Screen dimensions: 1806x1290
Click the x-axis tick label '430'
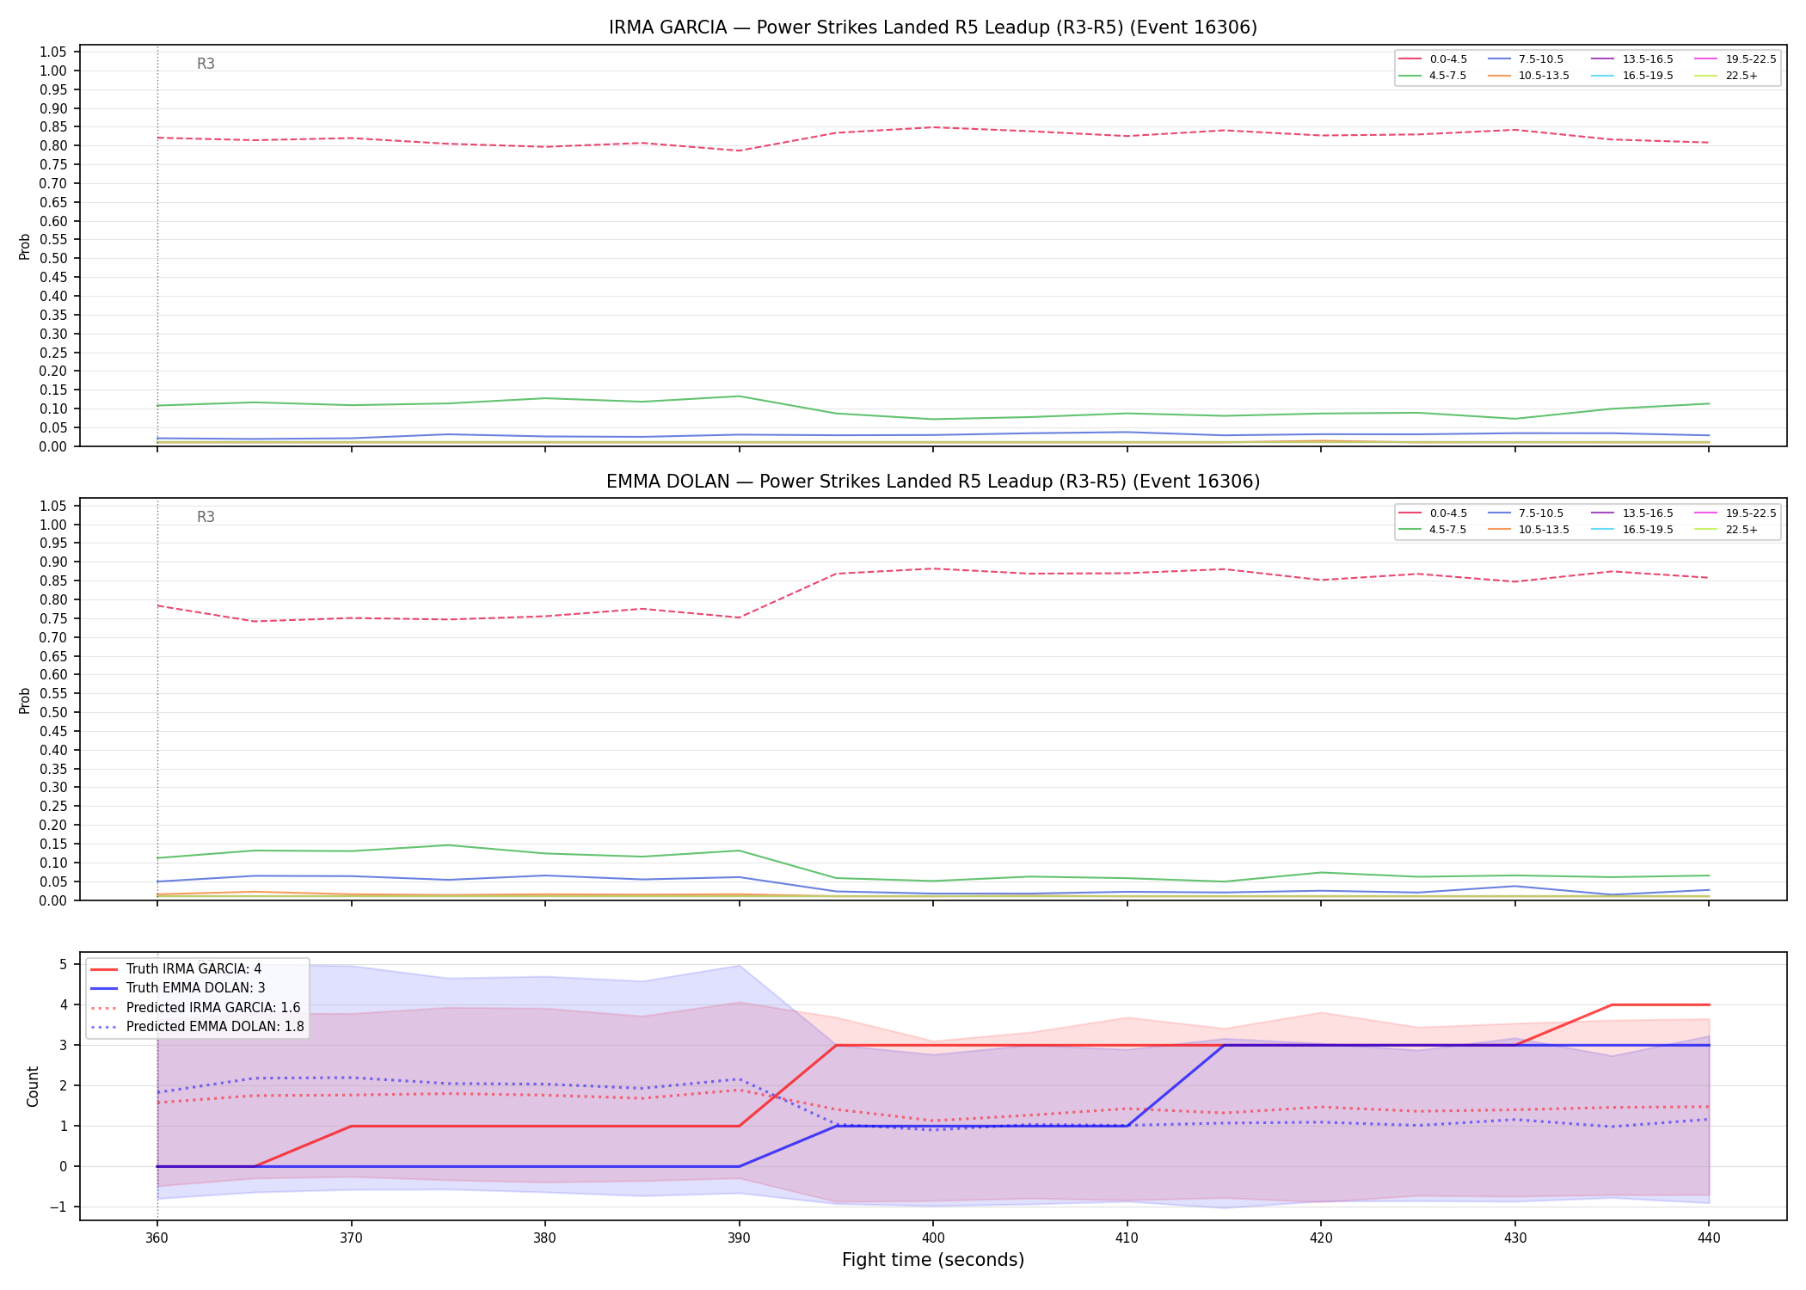1514,1238
